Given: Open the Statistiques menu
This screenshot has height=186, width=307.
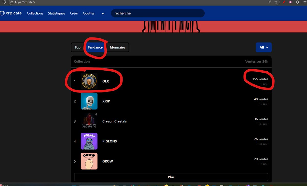Looking at the screenshot, I should pyautogui.click(x=57, y=13).
